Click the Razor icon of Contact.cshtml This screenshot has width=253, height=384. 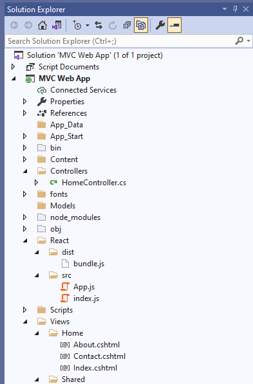click(x=65, y=356)
